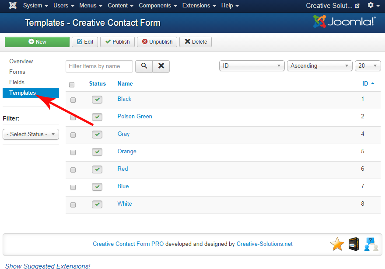Sort the table by Status column
The width and height of the screenshot is (385, 269).
pos(97,83)
